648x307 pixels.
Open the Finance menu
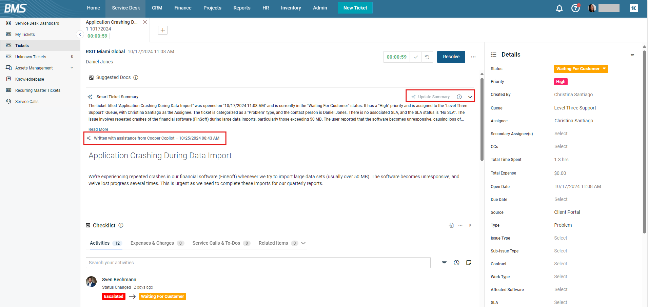coord(183,8)
